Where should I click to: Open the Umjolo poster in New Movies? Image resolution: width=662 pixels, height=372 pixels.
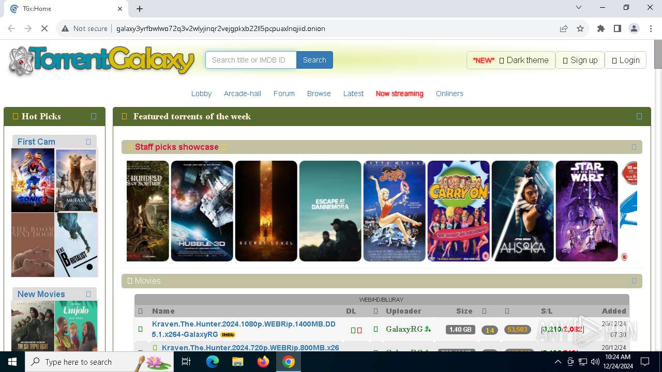coord(76,326)
